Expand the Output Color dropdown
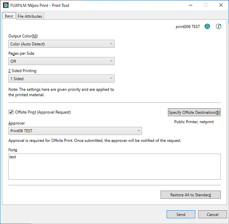The height and width of the screenshot is (224, 229). pos(61,44)
